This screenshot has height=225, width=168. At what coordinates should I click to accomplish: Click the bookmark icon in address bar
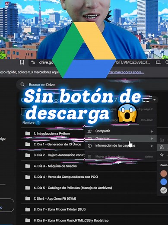pyautogui.click(x=22, y=62)
